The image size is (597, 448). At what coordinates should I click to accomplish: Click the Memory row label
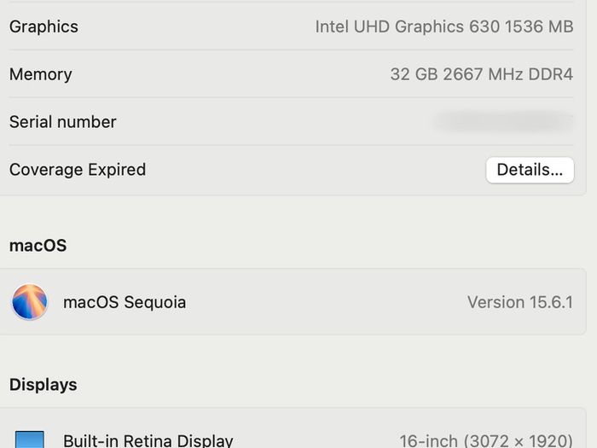coord(41,74)
